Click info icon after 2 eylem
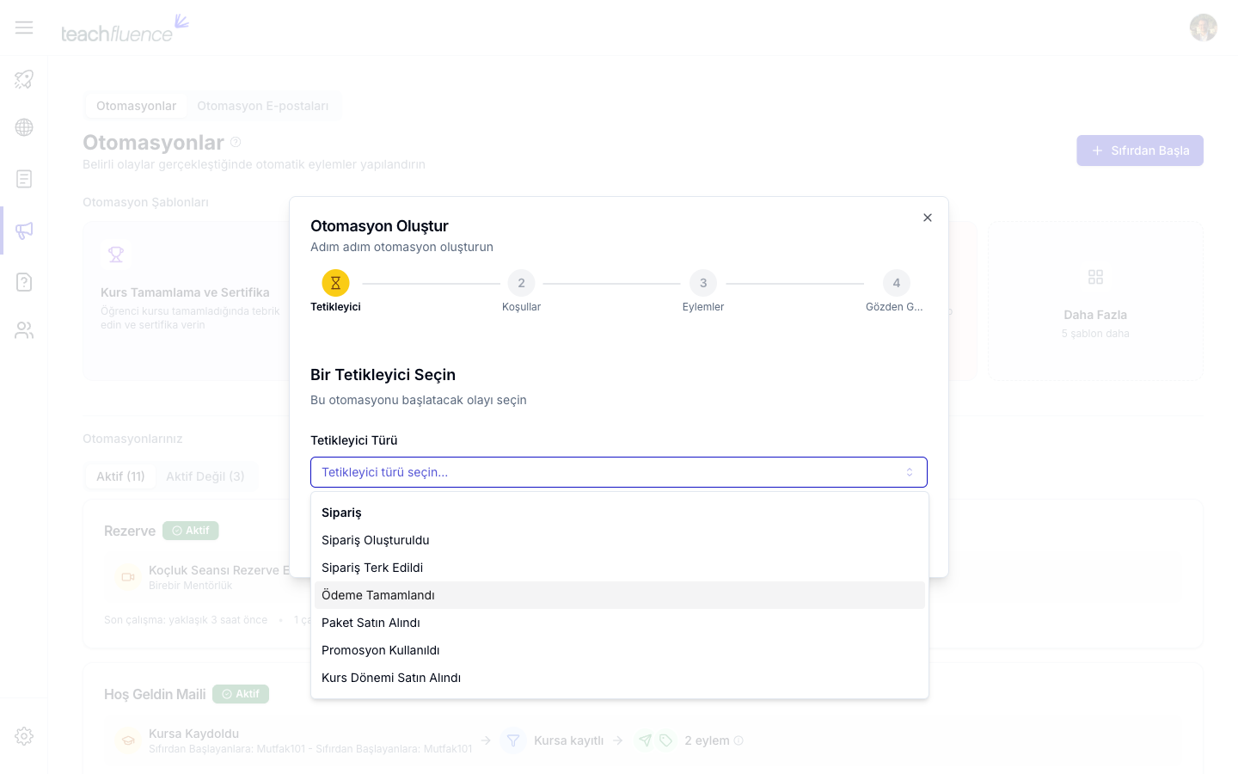1238x774 pixels. 739,740
